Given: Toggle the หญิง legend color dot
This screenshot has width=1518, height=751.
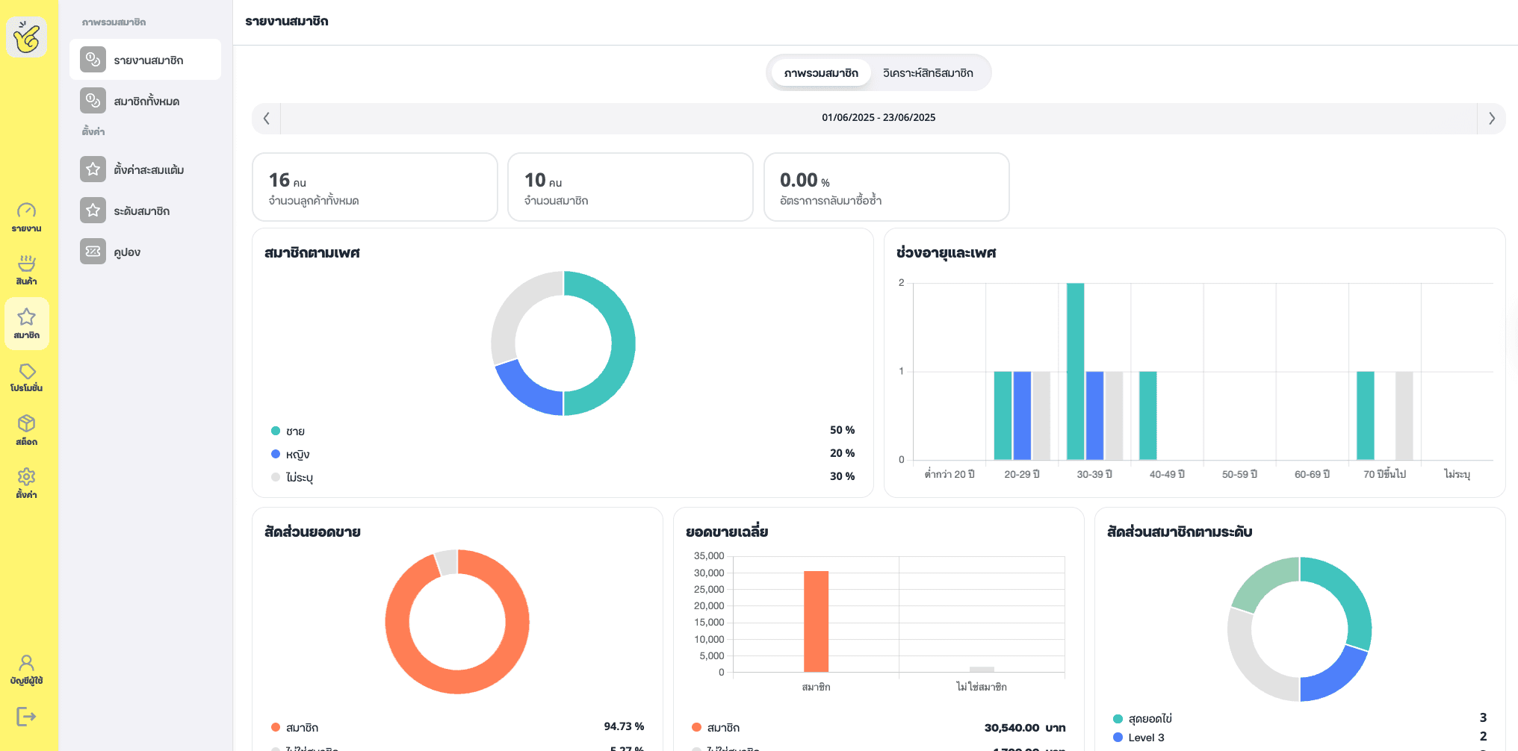Looking at the screenshot, I should 276,454.
